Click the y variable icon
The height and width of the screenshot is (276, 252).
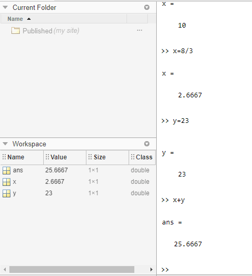[7, 193]
